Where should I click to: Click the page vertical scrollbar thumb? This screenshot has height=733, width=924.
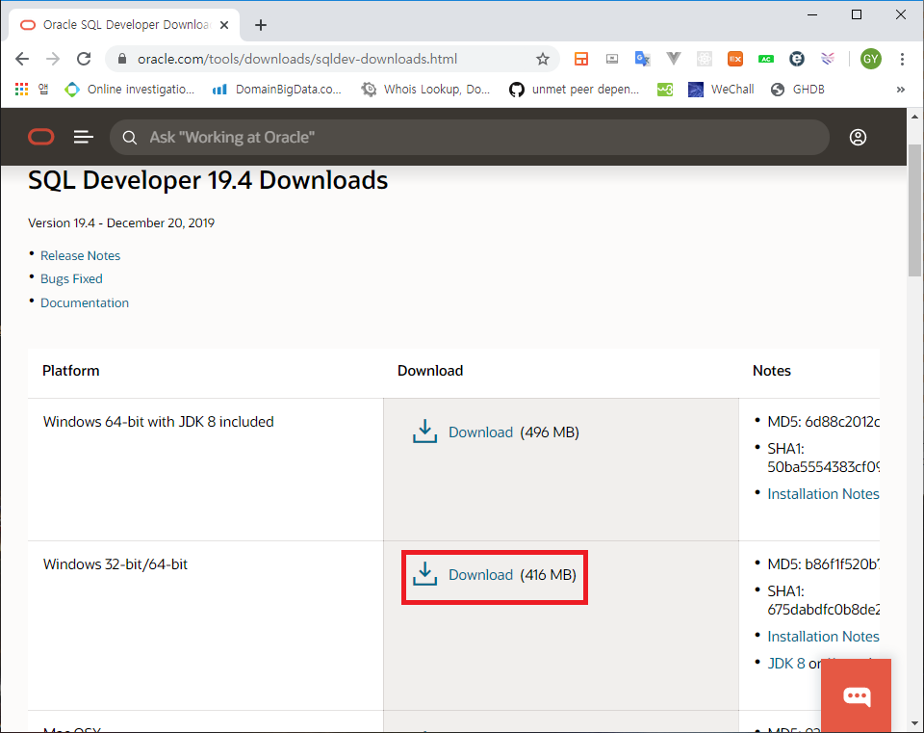[x=914, y=209]
